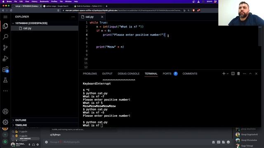Viewport: 264px width, 148px height.
Task: Close the terminal panel
Action: [256, 74]
